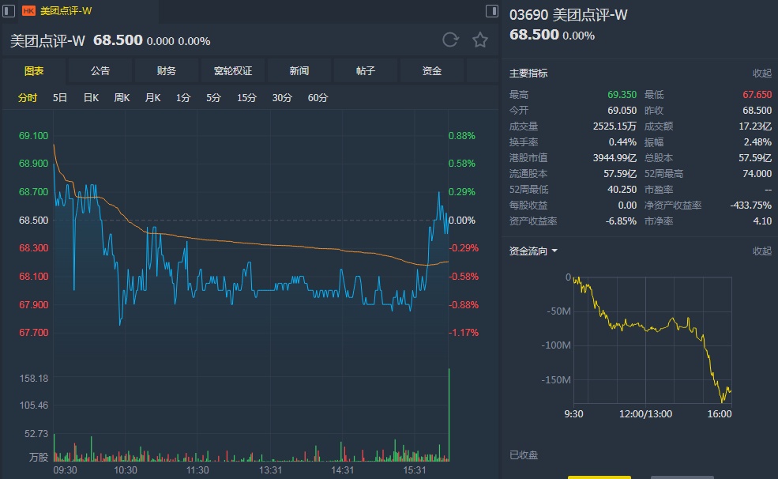Open the 公告 tab
Screen dimensions: 778x479
point(100,71)
